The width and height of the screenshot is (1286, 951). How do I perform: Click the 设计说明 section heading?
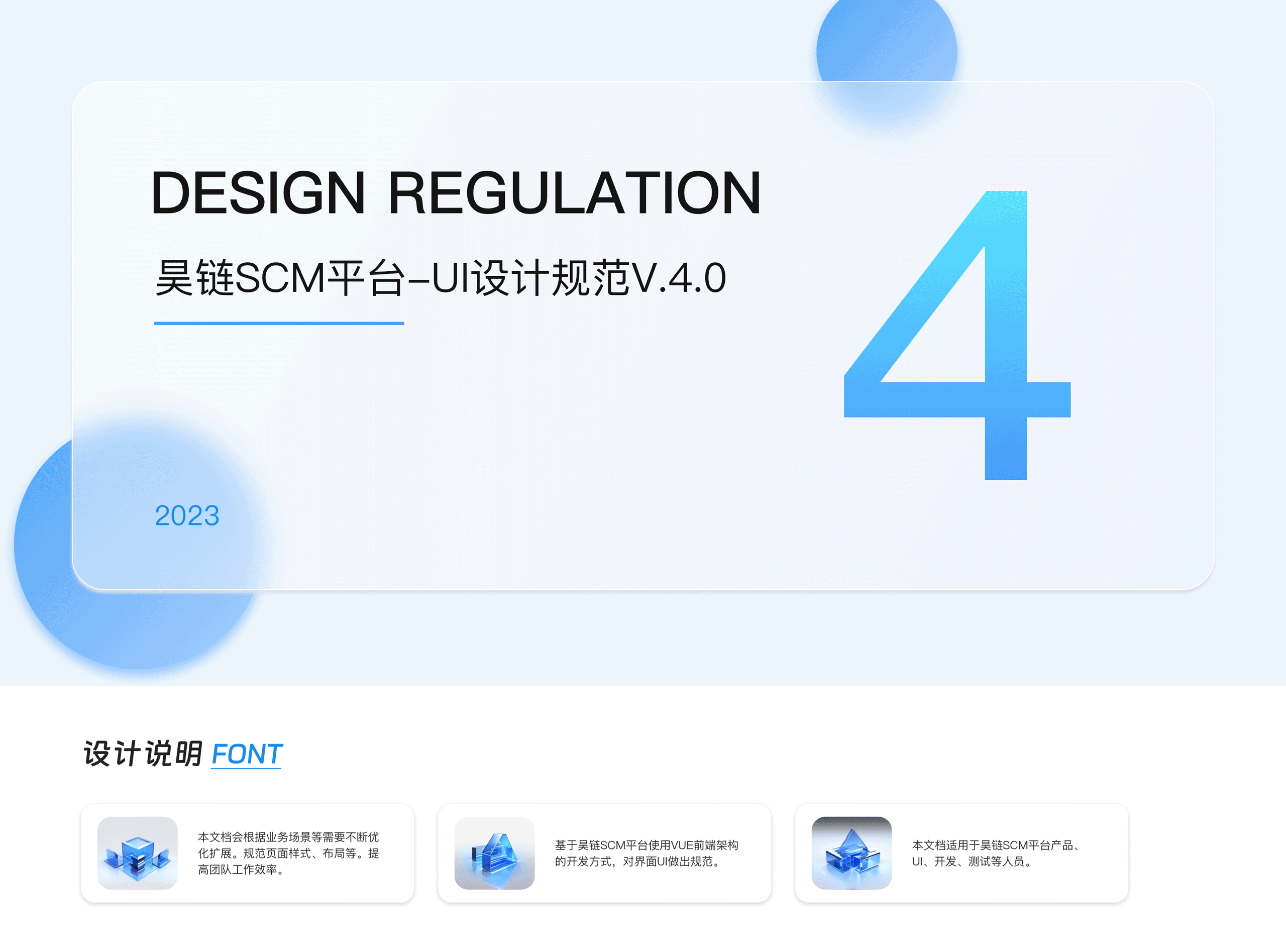coord(143,754)
